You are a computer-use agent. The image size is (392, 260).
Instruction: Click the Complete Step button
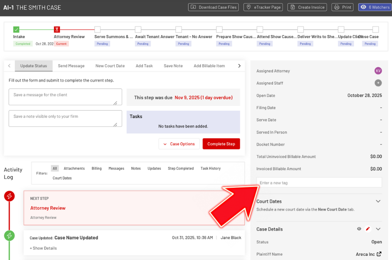click(221, 144)
